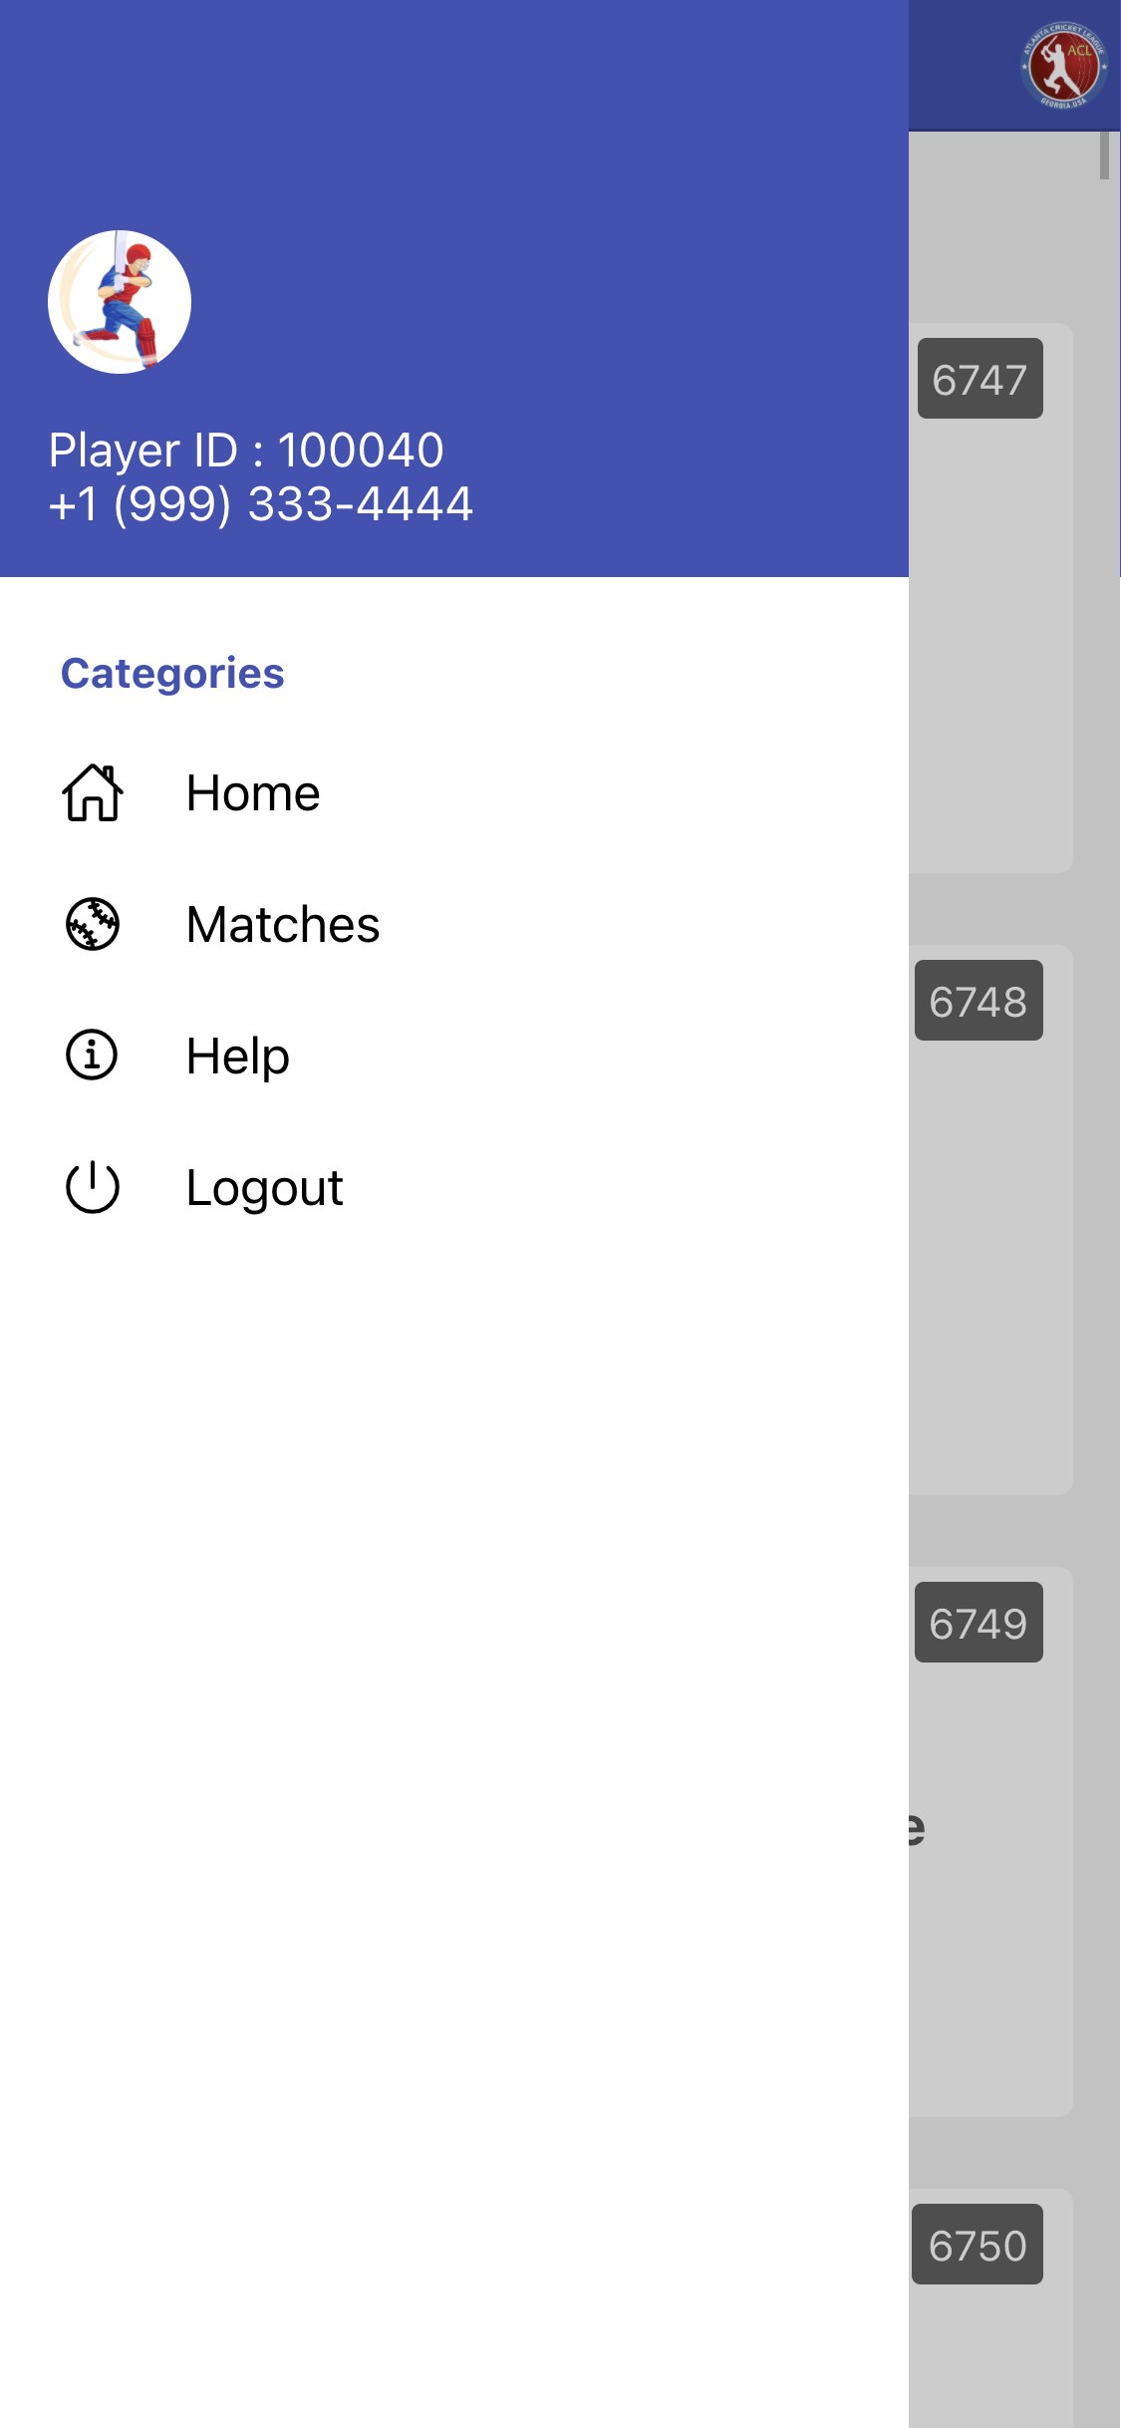Select Logout from the drawer menu
The height and width of the screenshot is (2428, 1121).
click(x=265, y=1188)
